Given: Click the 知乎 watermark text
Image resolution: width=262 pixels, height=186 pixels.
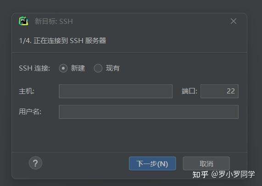Looking at the screenshot, I should pos(201,175).
